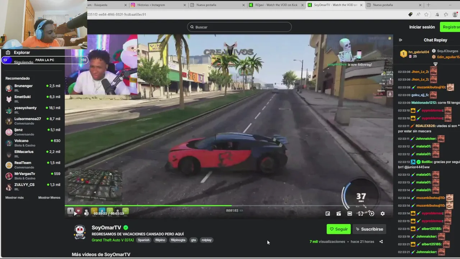
Task: Open ElMacarius recommended channel
Action: tap(33, 154)
